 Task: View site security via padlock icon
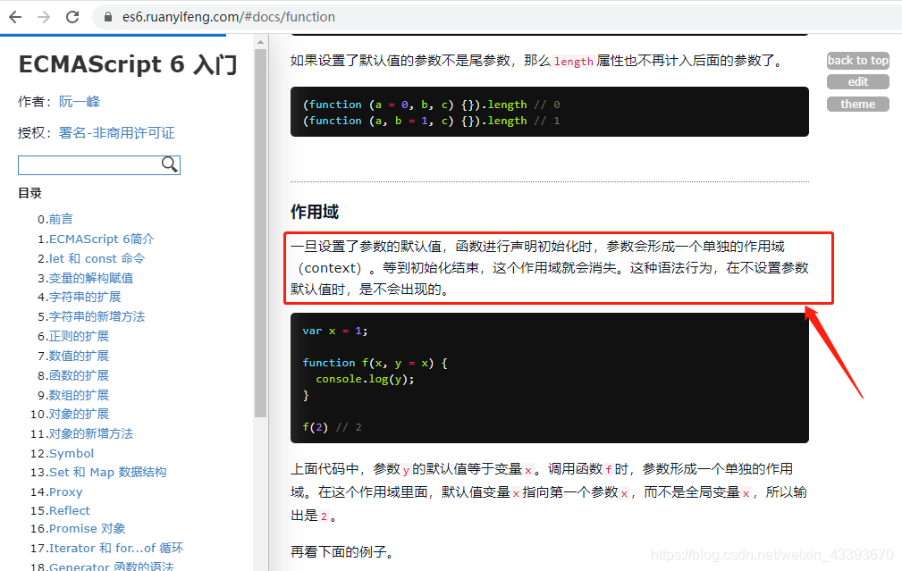[107, 17]
